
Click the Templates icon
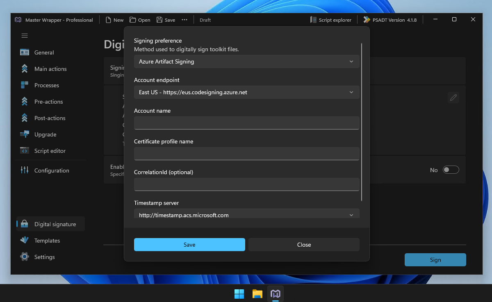(x=25, y=241)
